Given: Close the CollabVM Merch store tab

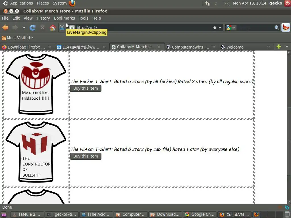Looking at the screenshot, I should [x=159, y=47].
